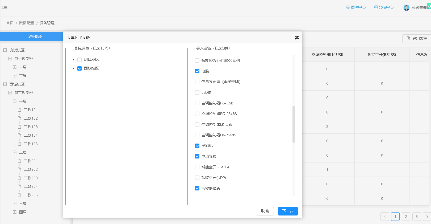Go to 首页 breadcrumb
Viewport: 431px width, 224px height.
10,23
